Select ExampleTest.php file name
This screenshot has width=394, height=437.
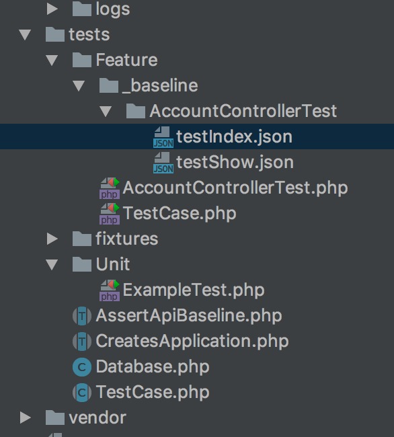coord(194,290)
